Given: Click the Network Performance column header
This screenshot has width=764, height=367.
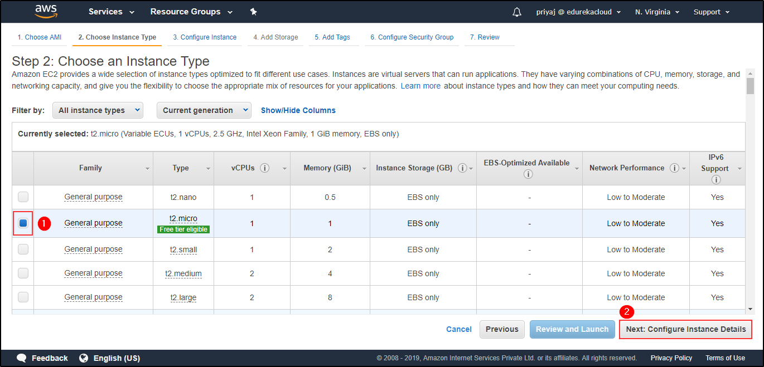Looking at the screenshot, I should [x=636, y=168].
